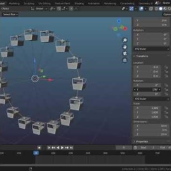Switch perspective/orthographic grid icon
Viewport: 171px width, 171px height.
[125, 60]
